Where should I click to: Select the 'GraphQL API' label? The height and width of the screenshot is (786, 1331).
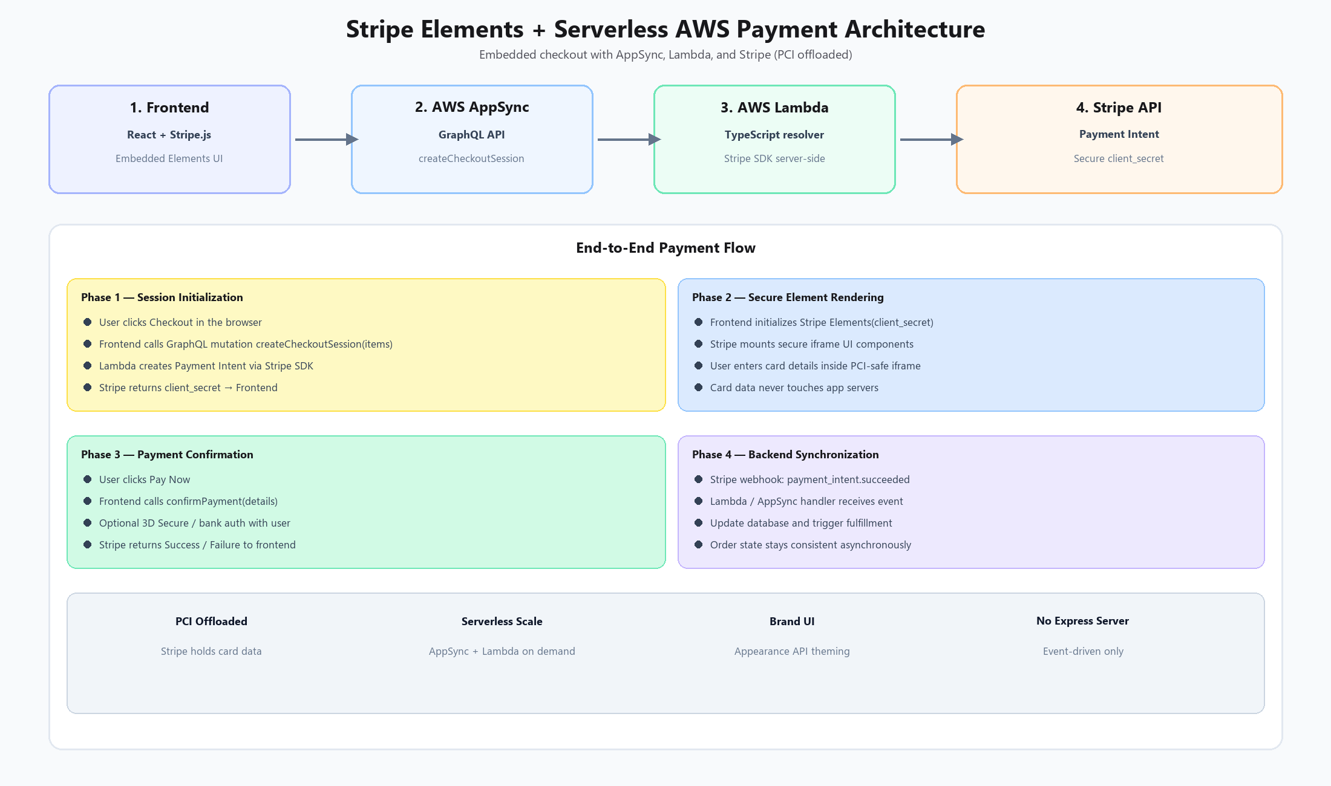471,134
